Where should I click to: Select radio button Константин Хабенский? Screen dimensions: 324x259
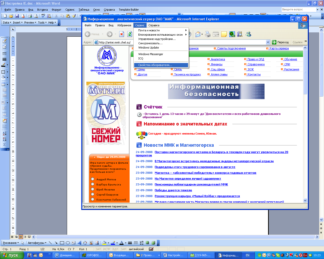(93, 199)
